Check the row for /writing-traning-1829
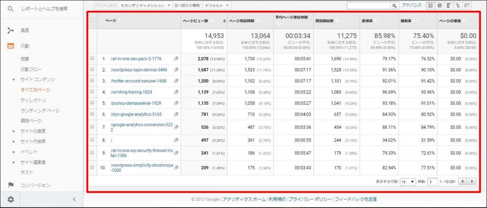Viewport: 487px width, 208px height. coord(92,92)
